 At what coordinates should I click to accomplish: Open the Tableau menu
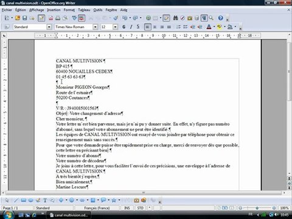84,10
